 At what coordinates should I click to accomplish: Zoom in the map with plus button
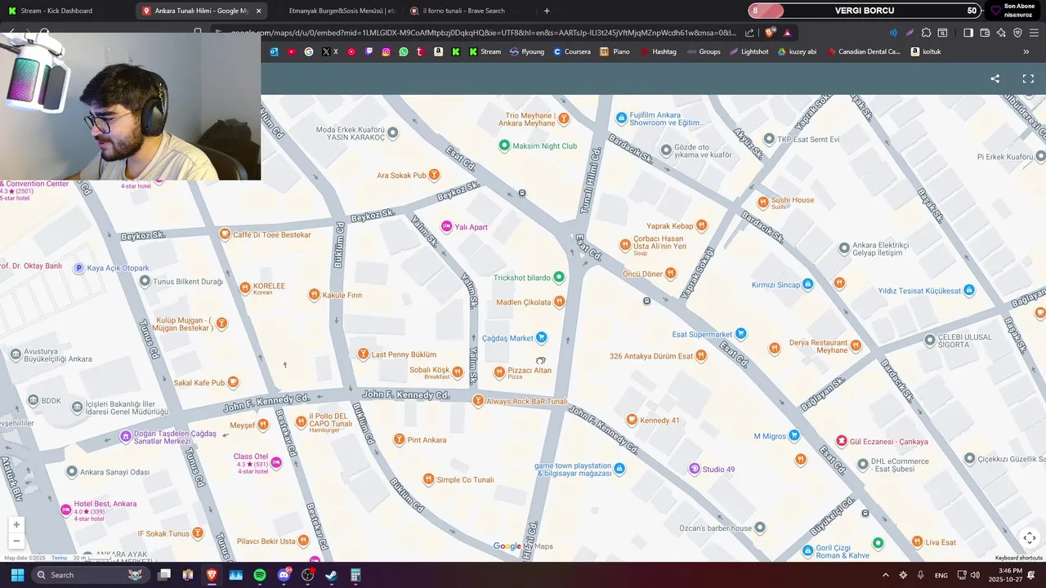[16, 524]
